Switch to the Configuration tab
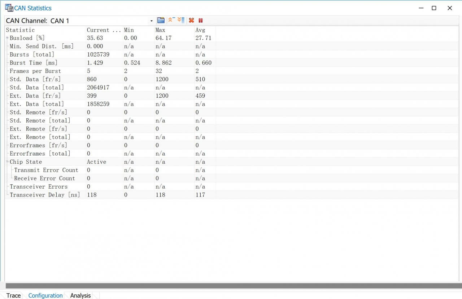Viewport: 462px width, 299px height. [x=45, y=295]
